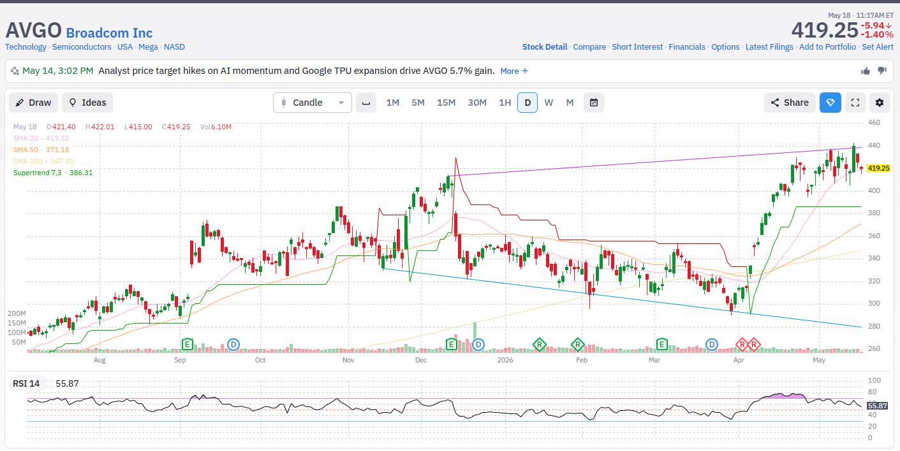Click the September dividend D marker
This screenshot has height=451, width=900.
pos(233,345)
